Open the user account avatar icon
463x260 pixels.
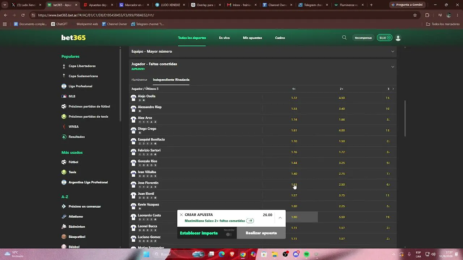[x=398, y=38]
